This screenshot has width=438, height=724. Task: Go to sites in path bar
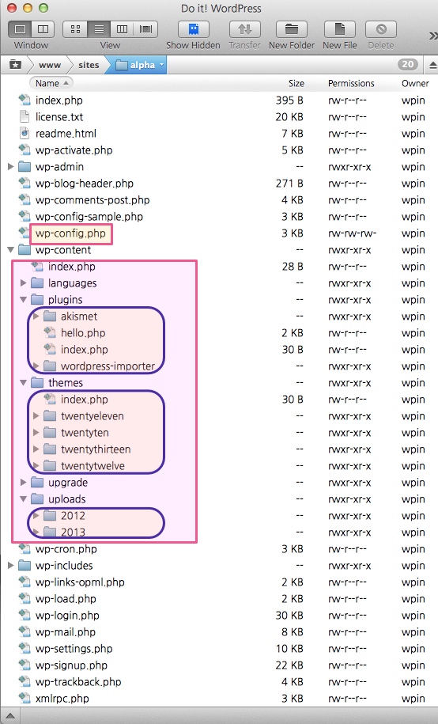pos(89,65)
